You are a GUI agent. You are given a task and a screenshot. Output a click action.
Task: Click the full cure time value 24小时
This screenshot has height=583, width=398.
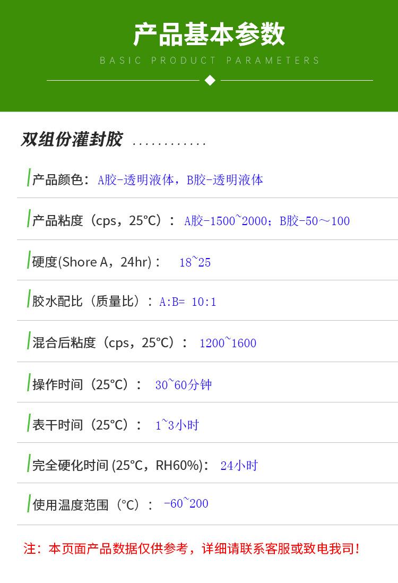pos(239,466)
